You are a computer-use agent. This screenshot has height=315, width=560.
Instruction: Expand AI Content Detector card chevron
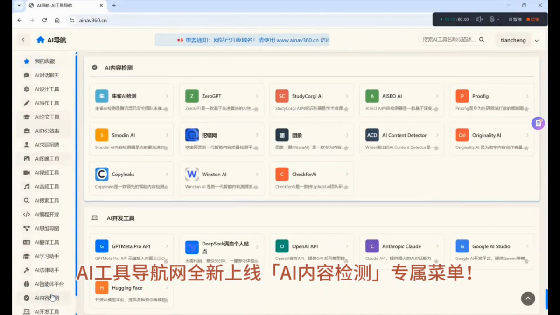[x=437, y=135]
